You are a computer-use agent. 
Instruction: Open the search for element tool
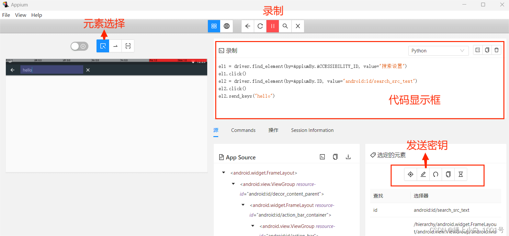(285, 26)
